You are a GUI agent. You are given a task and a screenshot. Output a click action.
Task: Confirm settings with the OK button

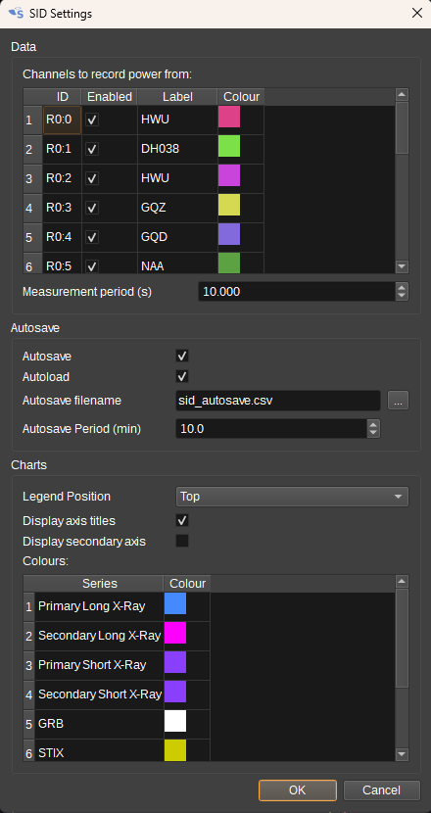tap(298, 790)
